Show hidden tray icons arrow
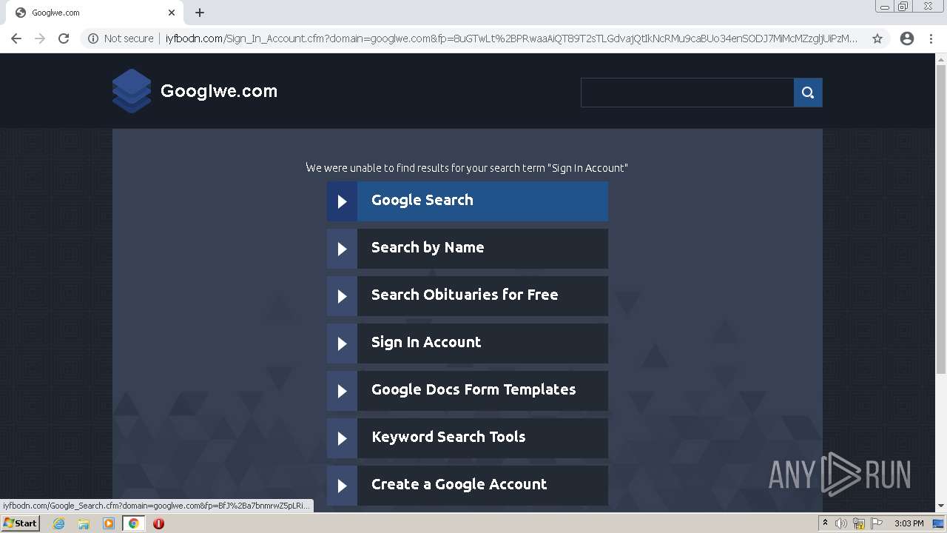Viewport: 947px width, 533px height. [x=825, y=523]
